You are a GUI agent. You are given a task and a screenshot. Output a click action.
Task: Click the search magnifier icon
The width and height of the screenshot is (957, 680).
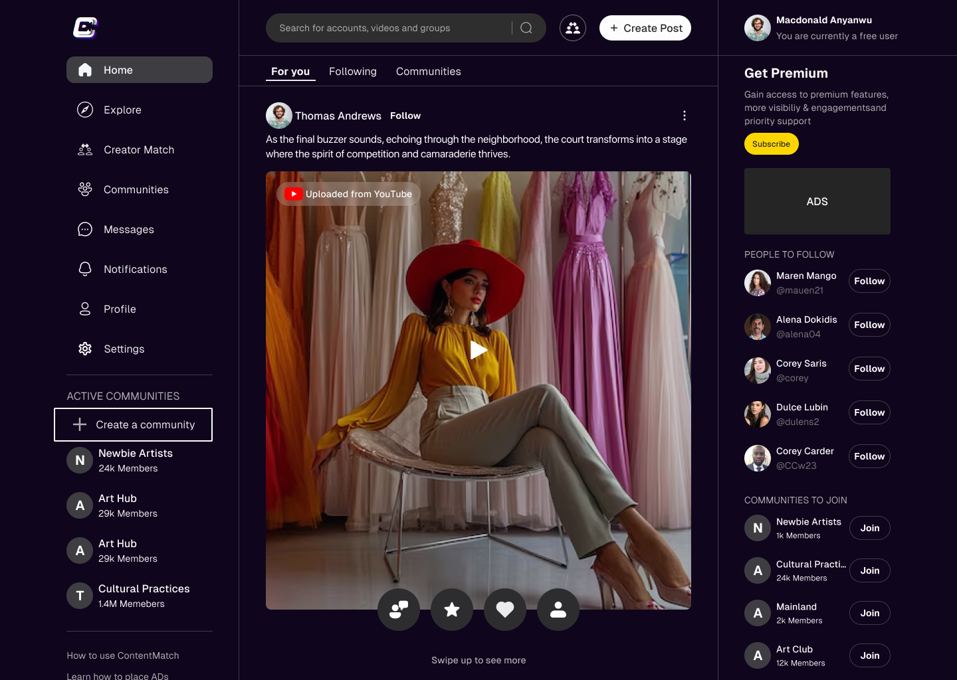(x=526, y=28)
